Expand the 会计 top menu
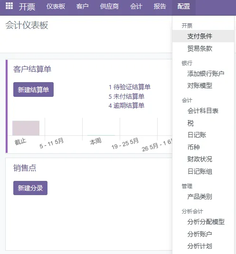 (136, 7)
